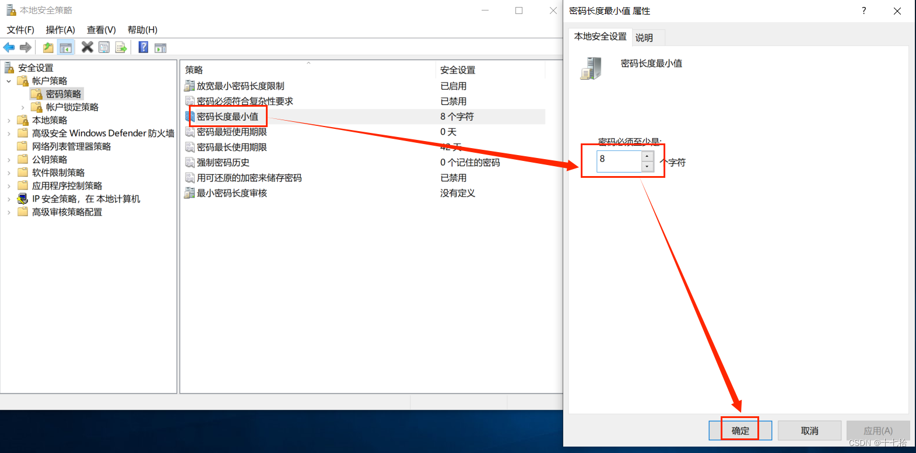Screen dimensions: 916x453
Task: Click the Back arrow toolbar icon
Action: pos(9,48)
